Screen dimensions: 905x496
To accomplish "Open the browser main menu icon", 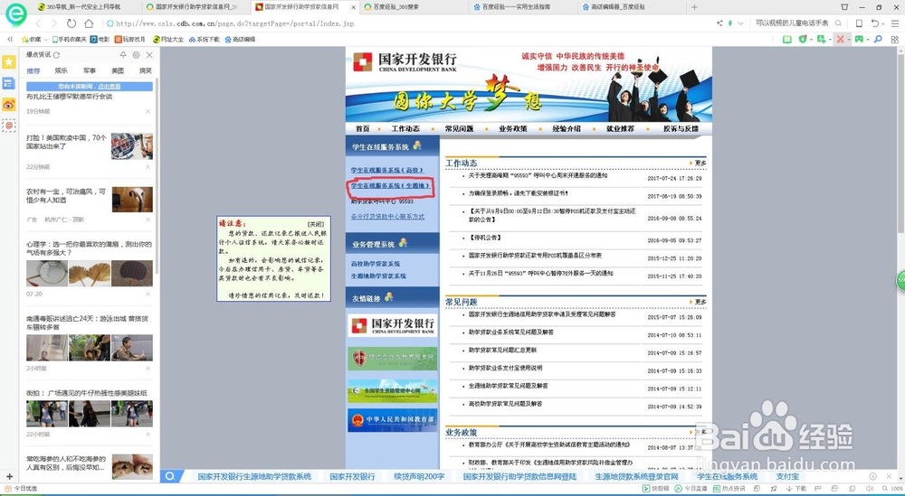I will 893,23.
